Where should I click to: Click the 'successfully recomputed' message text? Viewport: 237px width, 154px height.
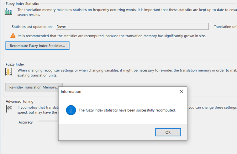(127, 110)
